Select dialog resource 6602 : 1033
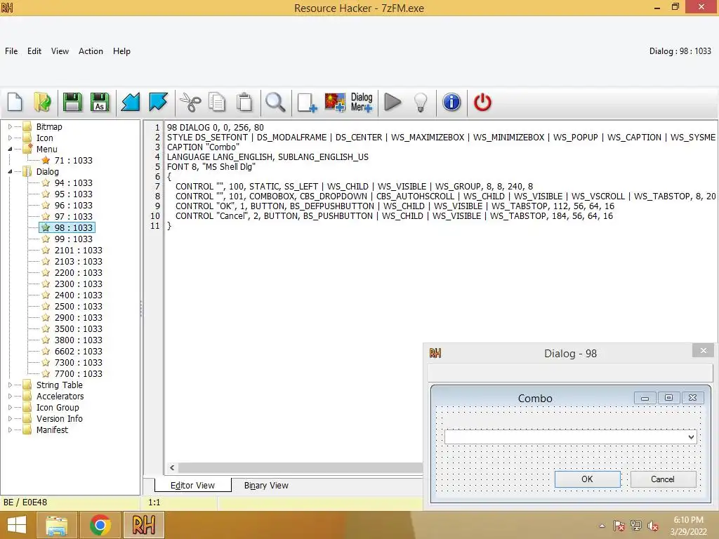719x539 pixels. tap(79, 351)
